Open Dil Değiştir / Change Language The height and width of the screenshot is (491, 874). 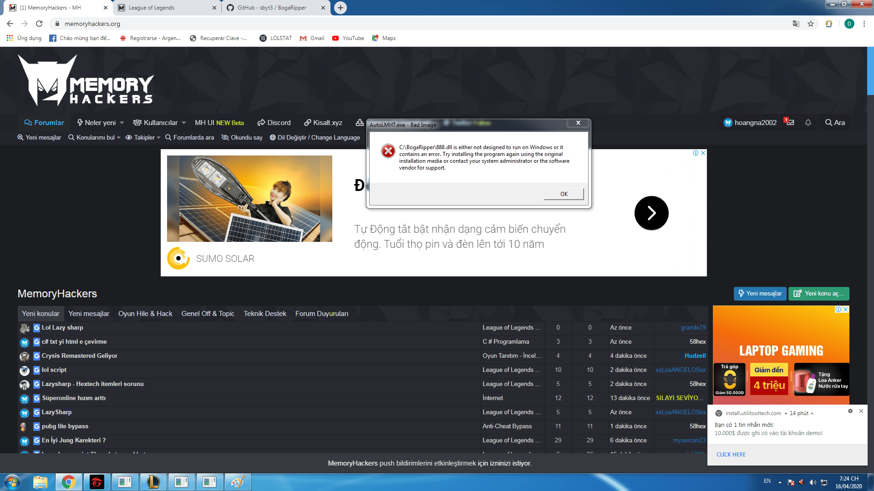(315, 138)
